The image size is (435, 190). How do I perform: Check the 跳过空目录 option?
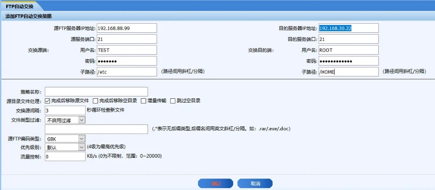(173, 101)
